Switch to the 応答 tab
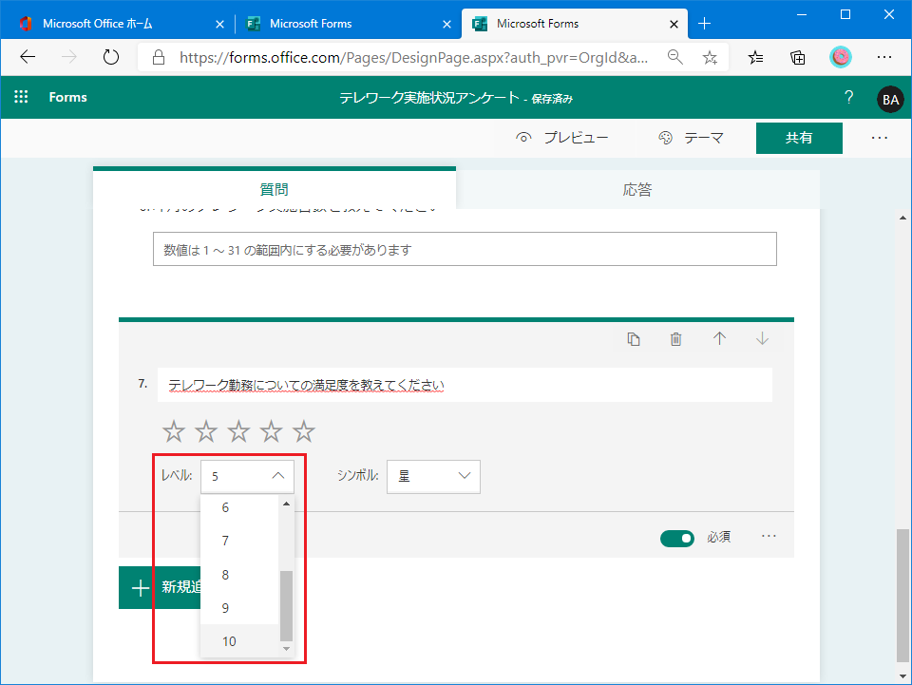 click(x=637, y=189)
